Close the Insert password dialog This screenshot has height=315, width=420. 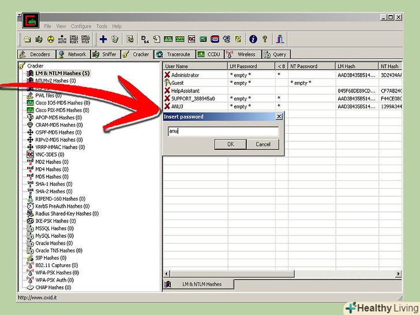pyautogui.click(x=279, y=117)
